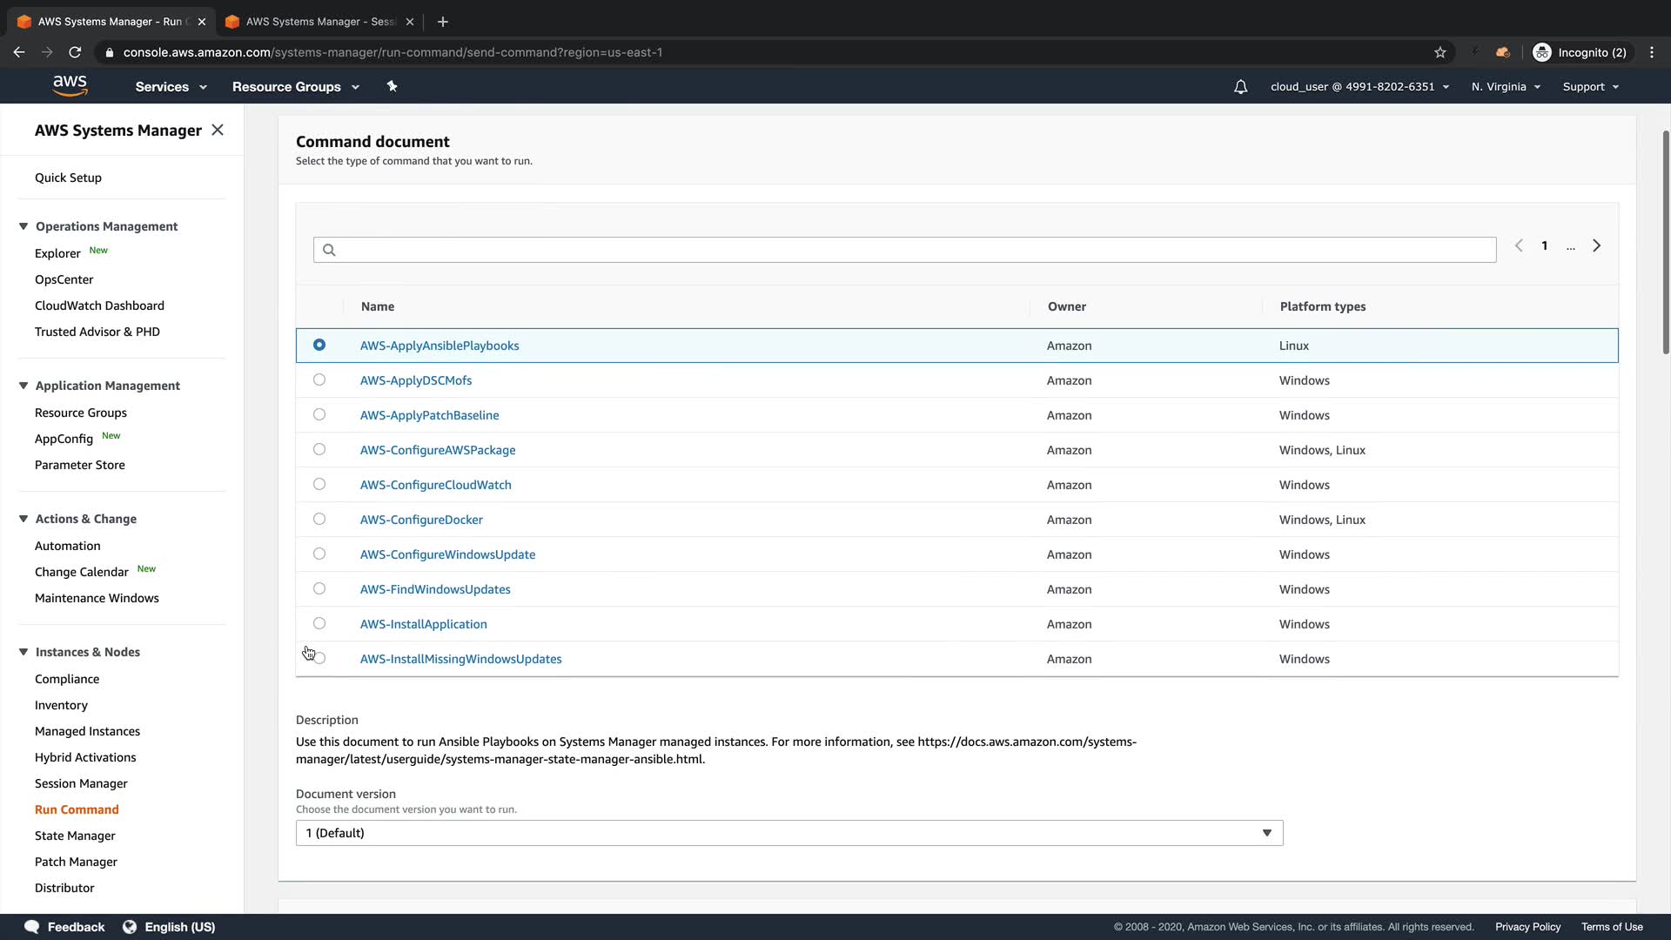Open a new browser tab
The image size is (1671, 940).
point(442,22)
